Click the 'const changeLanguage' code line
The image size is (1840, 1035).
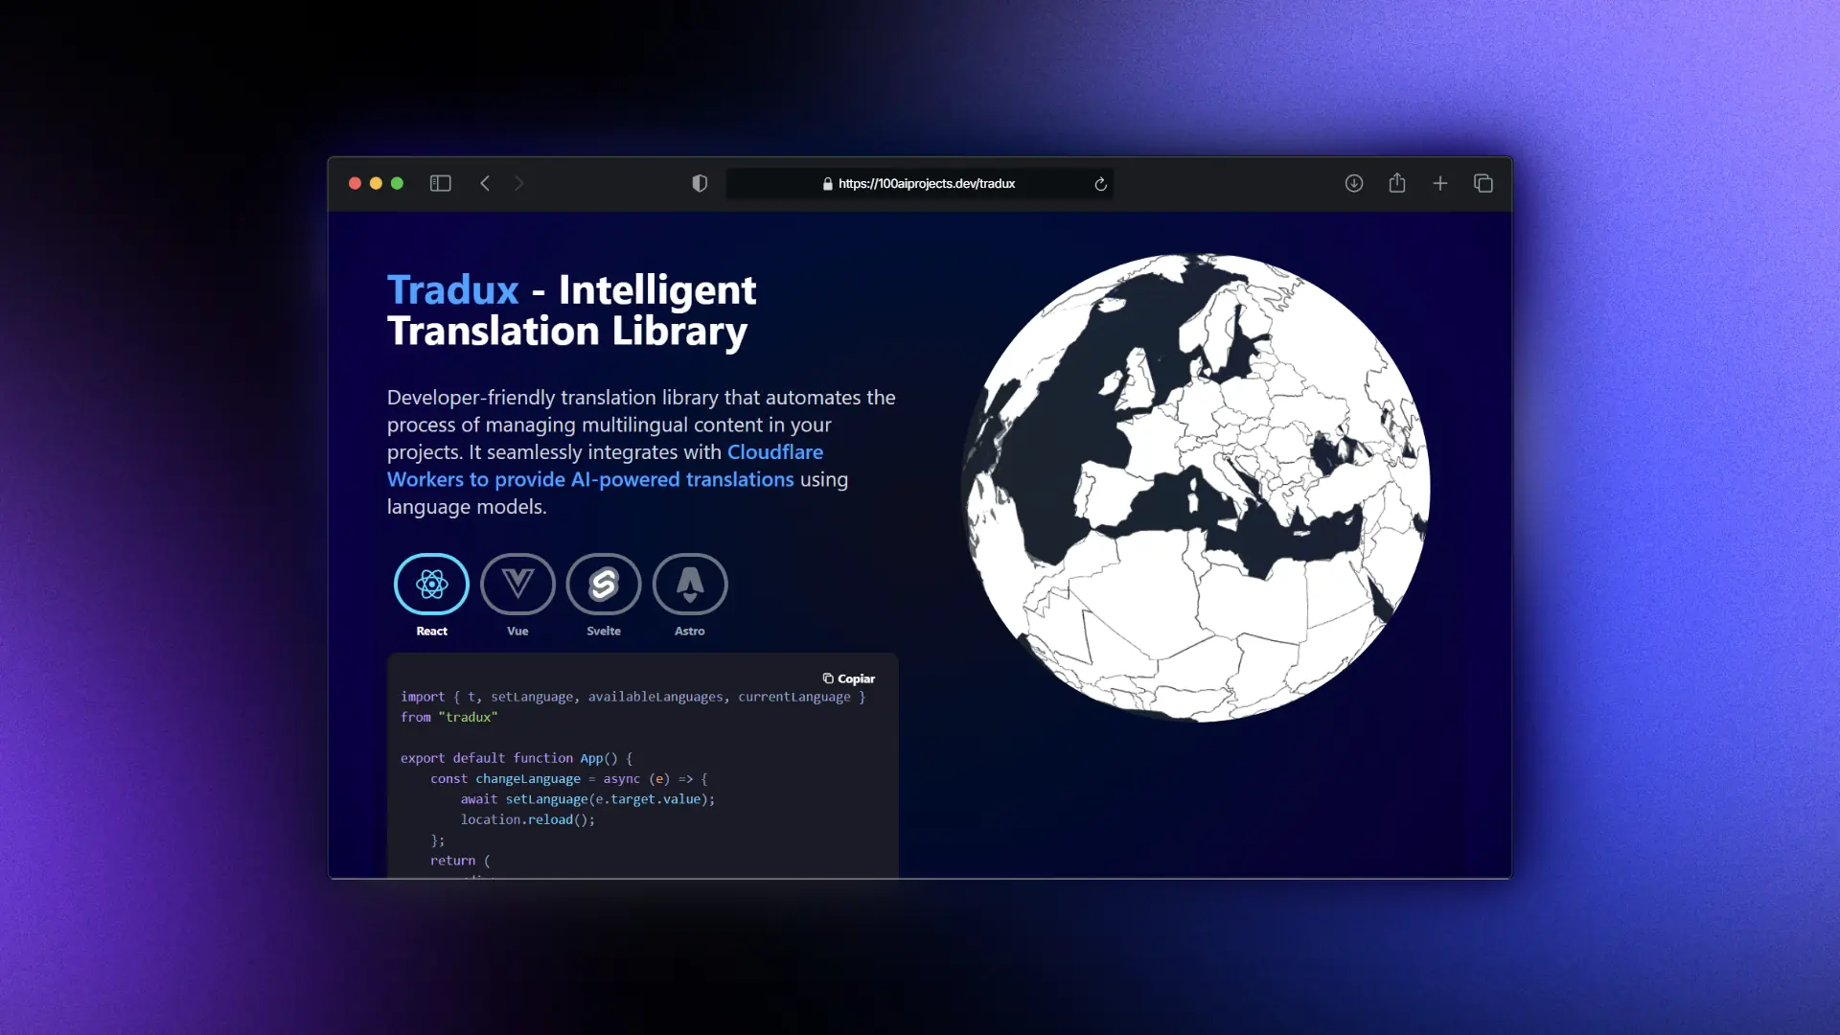coord(569,779)
